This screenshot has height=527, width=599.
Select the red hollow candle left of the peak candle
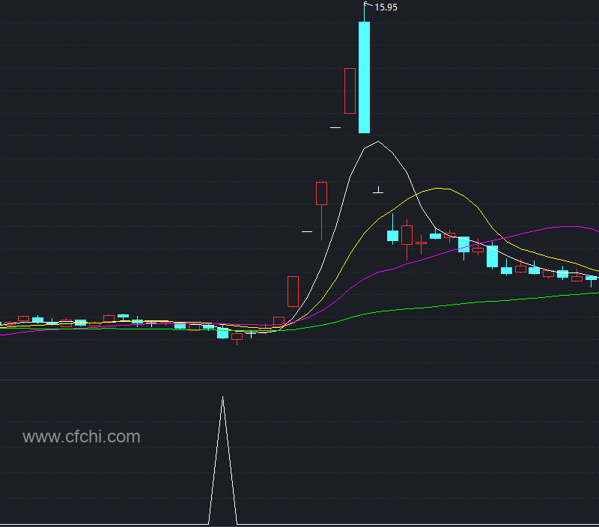click(350, 91)
